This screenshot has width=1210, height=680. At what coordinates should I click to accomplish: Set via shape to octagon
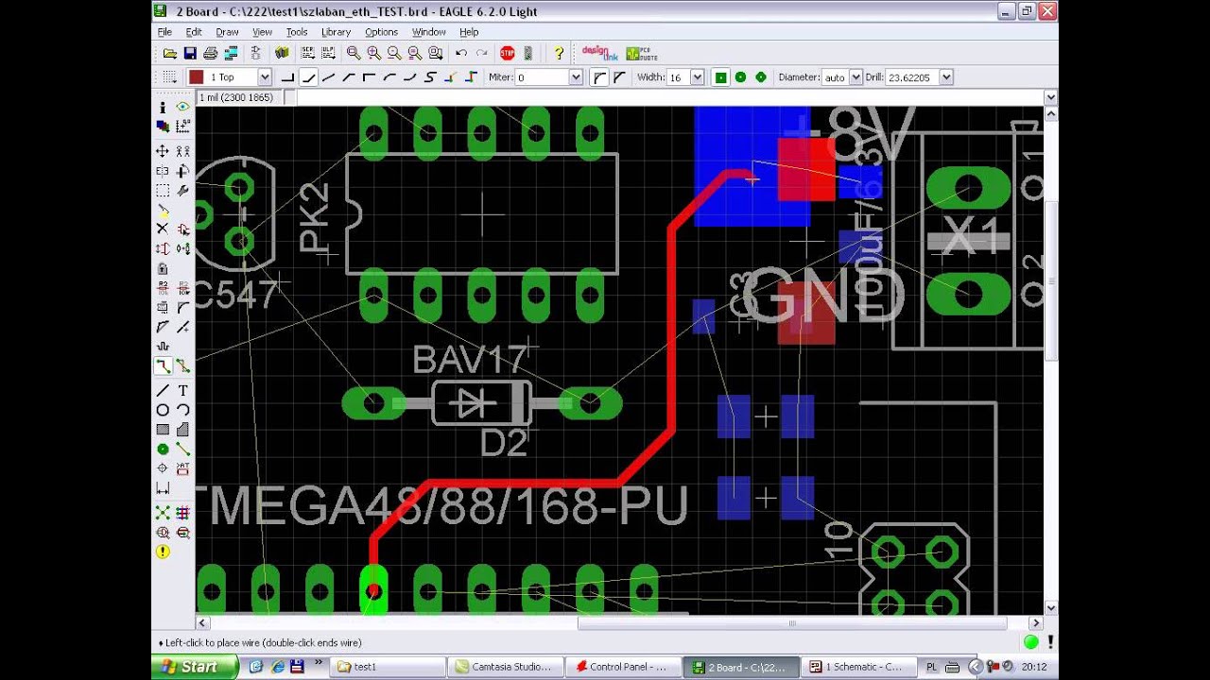click(761, 77)
